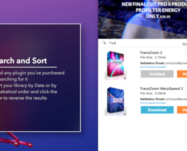
Task: Open WarpSpeed 2 license activated link
Action: pos(153,103)
